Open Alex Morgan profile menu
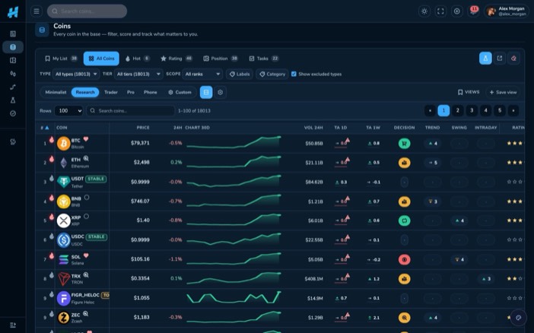Viewport: 534px width, 333px height. click(507, 11)
